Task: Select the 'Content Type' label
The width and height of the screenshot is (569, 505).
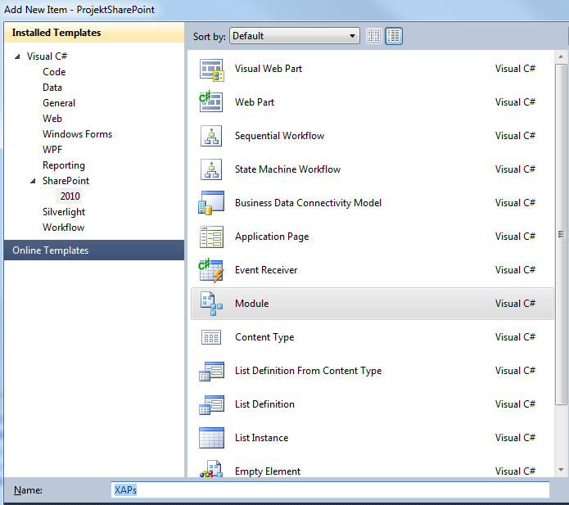Action: (x=264, y=337)
